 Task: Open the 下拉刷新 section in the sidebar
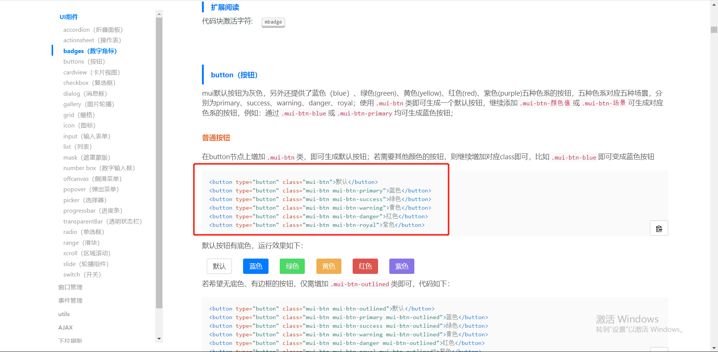tap(70, 340)
